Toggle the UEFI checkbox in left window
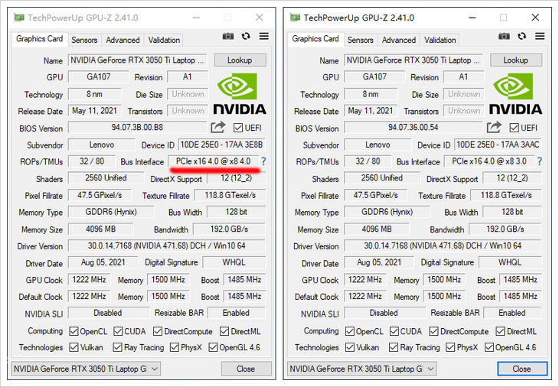The height and width of the screenshot is (387, 559). [238, 128]
